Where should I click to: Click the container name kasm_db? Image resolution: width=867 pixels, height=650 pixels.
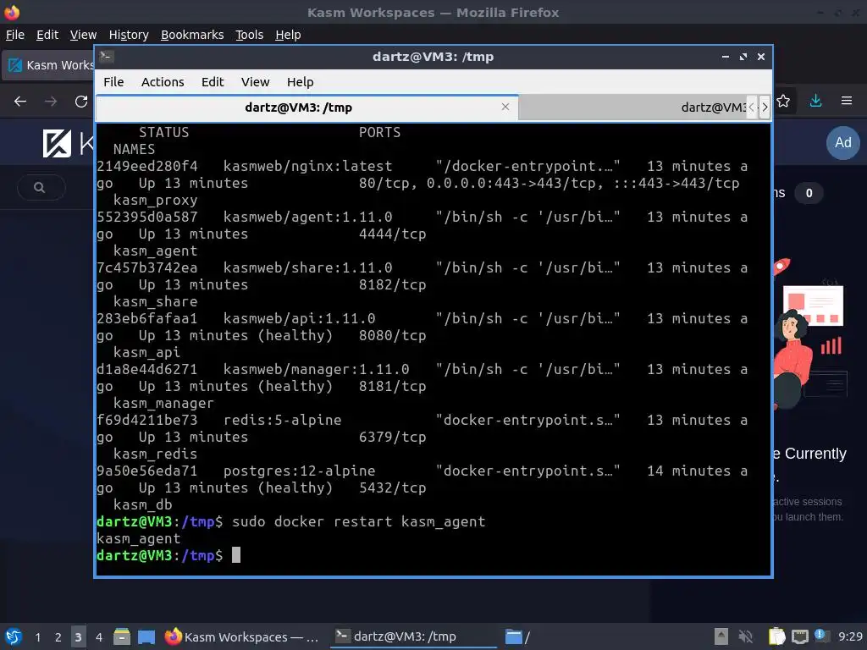coord(142,505)
